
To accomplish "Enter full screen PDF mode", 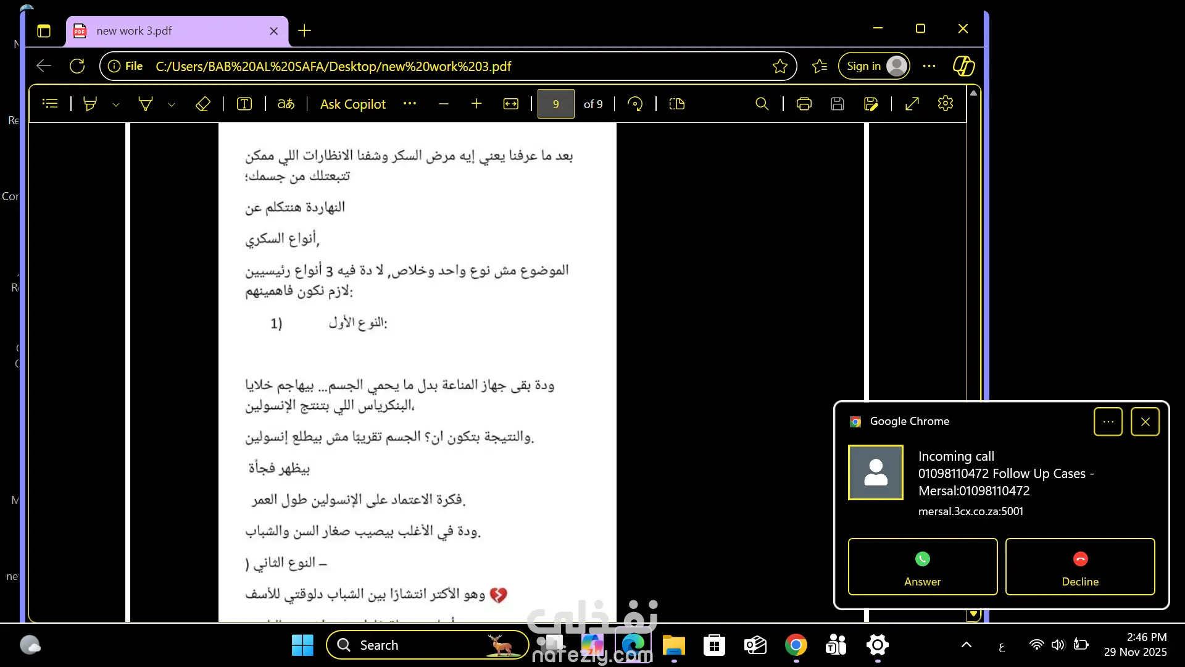I will [912, 104].
